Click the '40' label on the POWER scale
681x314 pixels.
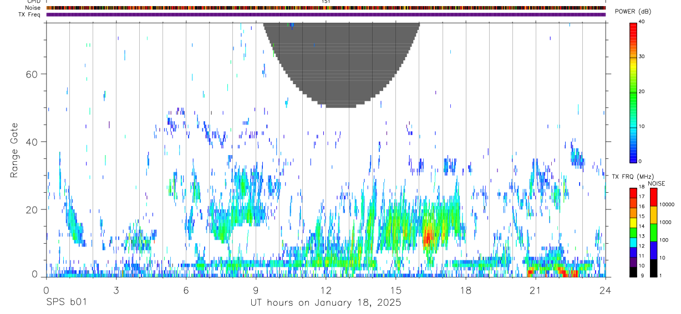[642, 22]
